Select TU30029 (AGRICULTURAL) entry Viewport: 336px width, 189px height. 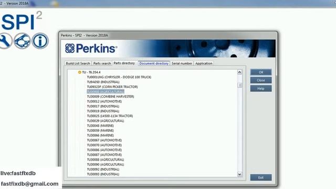coord(106,121)
